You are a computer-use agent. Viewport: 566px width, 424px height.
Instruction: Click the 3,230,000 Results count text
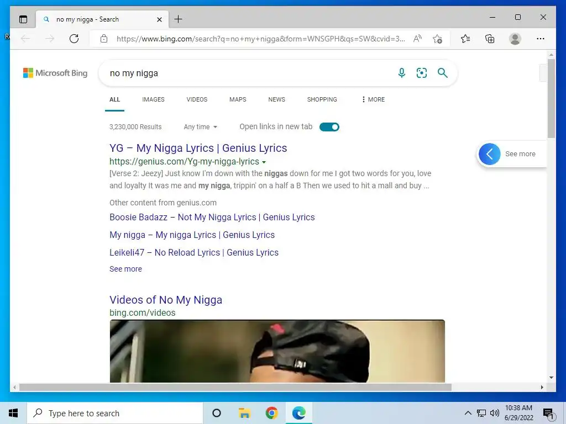135,127
